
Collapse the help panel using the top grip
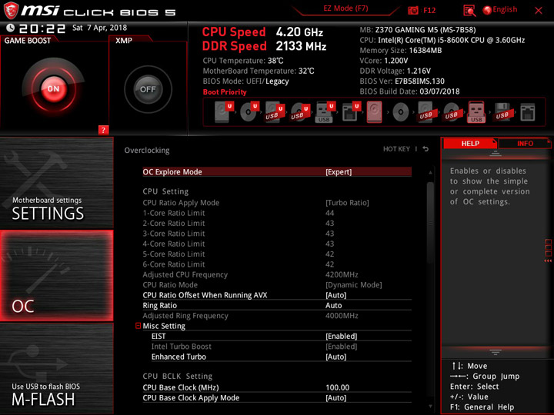(x=496, y=154)
